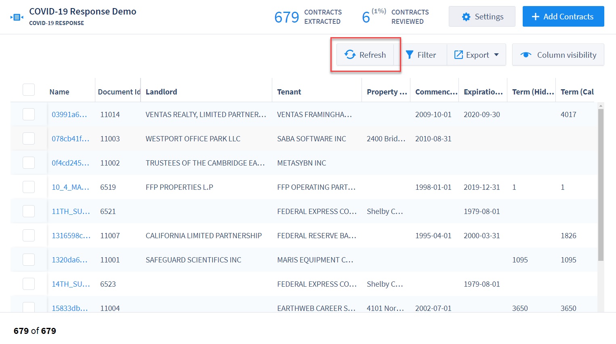Open the Column visibility menu

pyautogui.click(x=558, y=55)
